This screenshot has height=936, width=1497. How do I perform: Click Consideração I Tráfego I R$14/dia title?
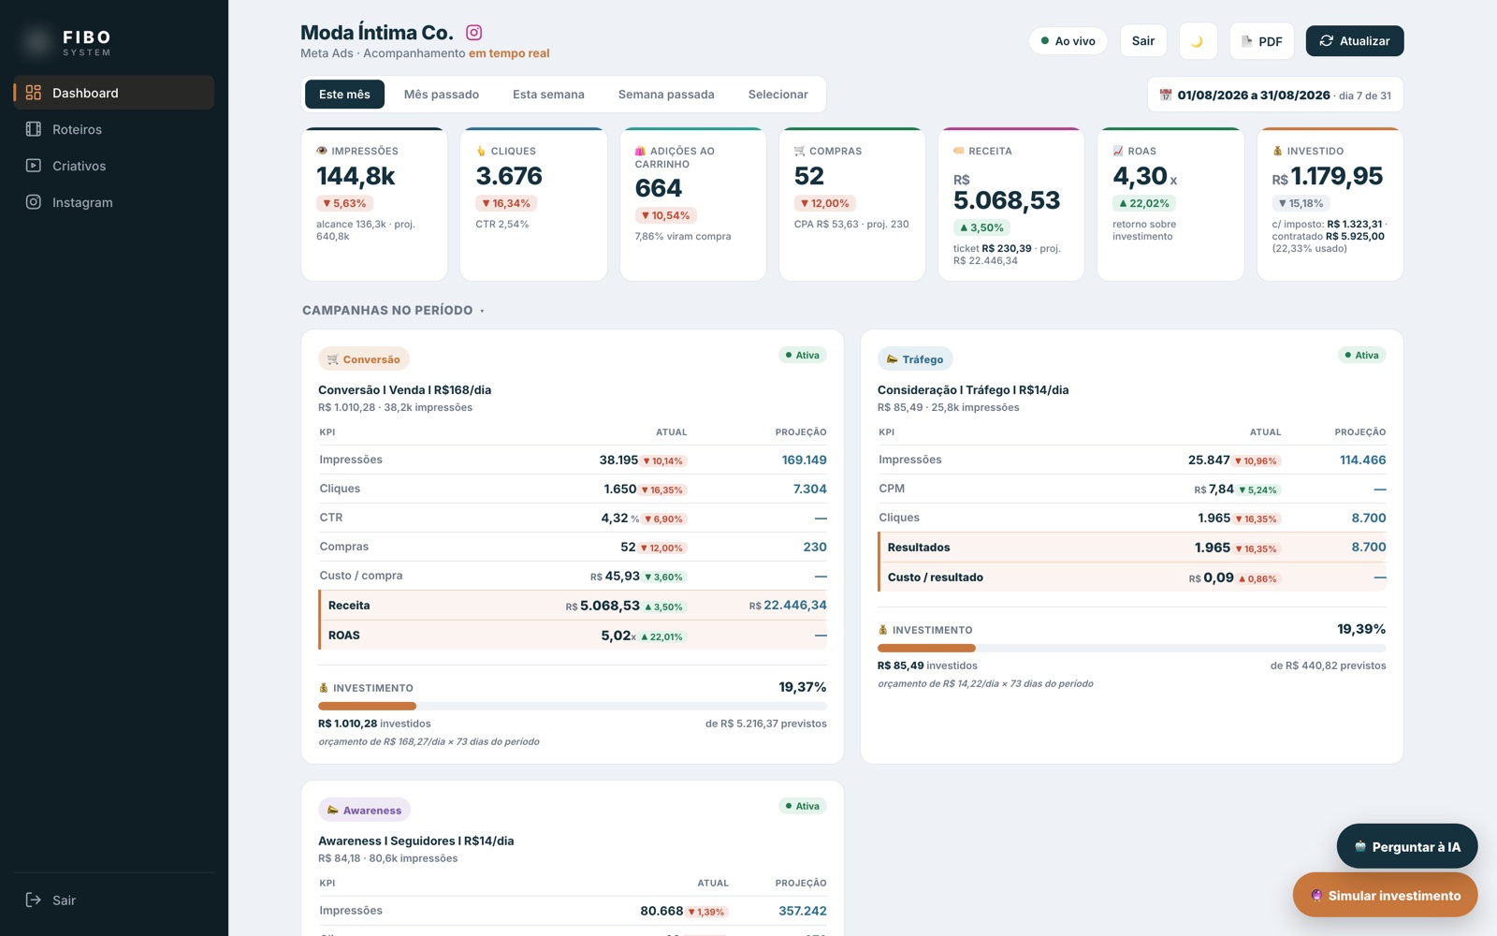click(973, 390)
